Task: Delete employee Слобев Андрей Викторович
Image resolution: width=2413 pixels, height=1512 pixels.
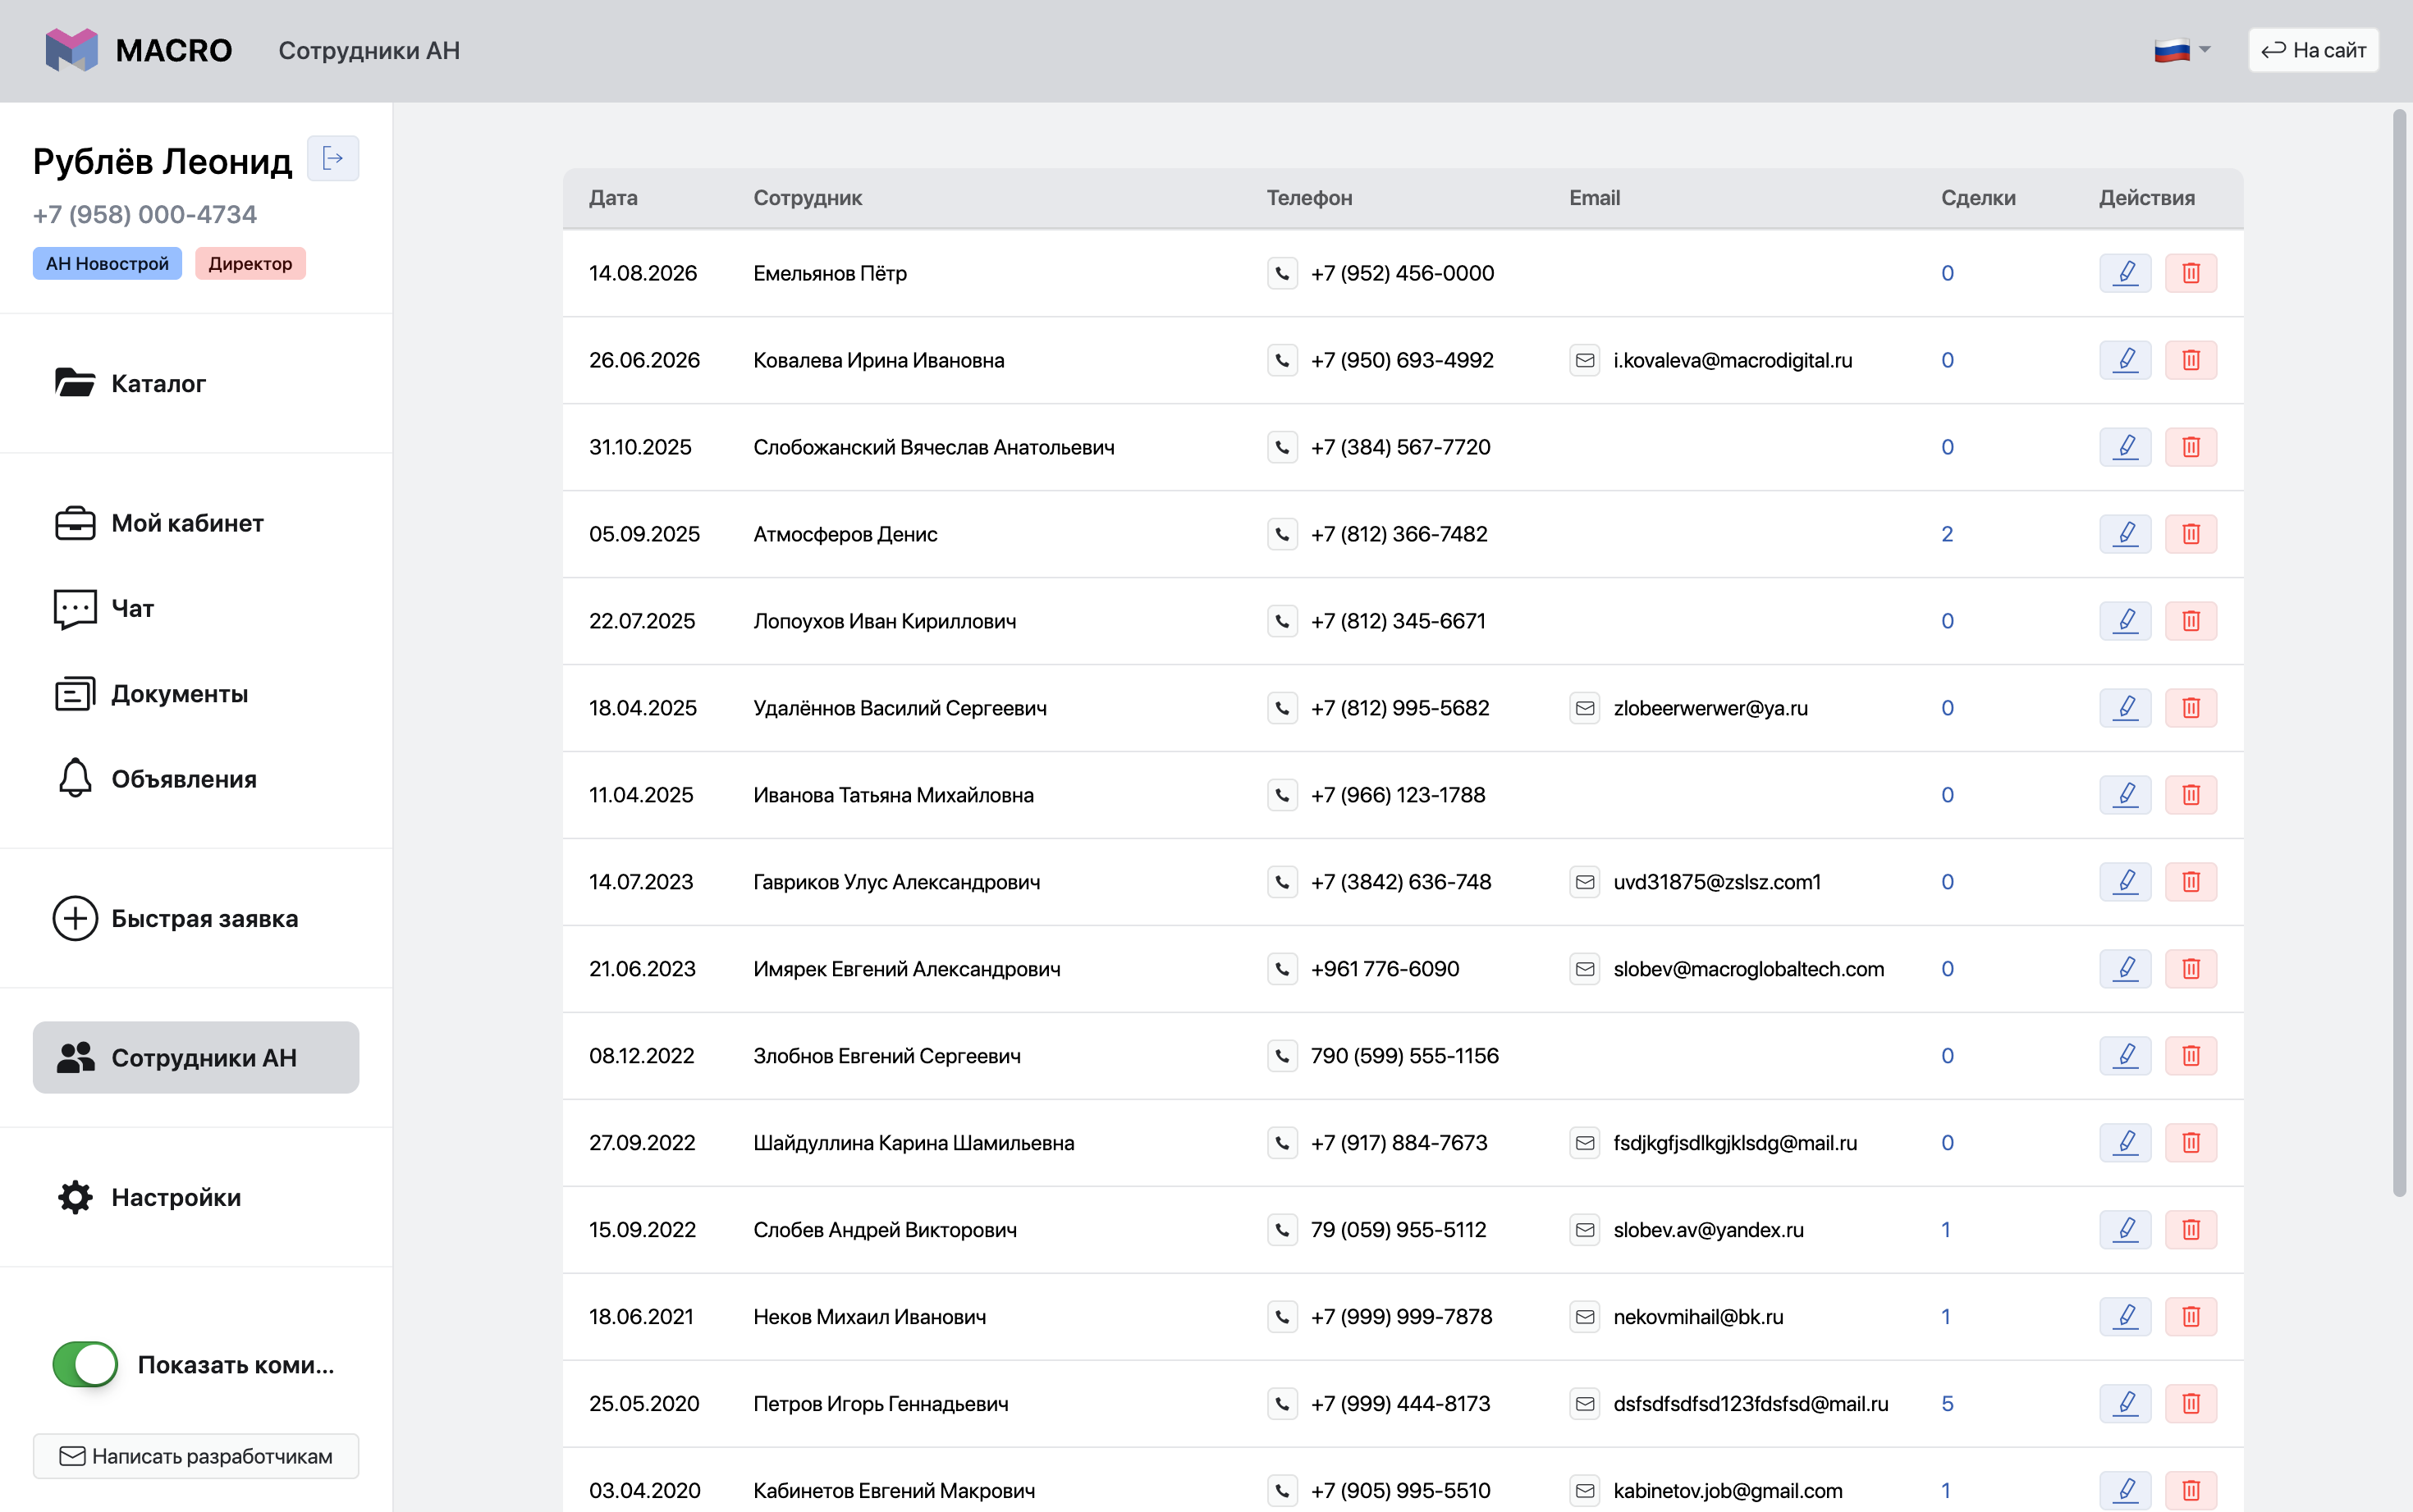Action: 2191,1230
